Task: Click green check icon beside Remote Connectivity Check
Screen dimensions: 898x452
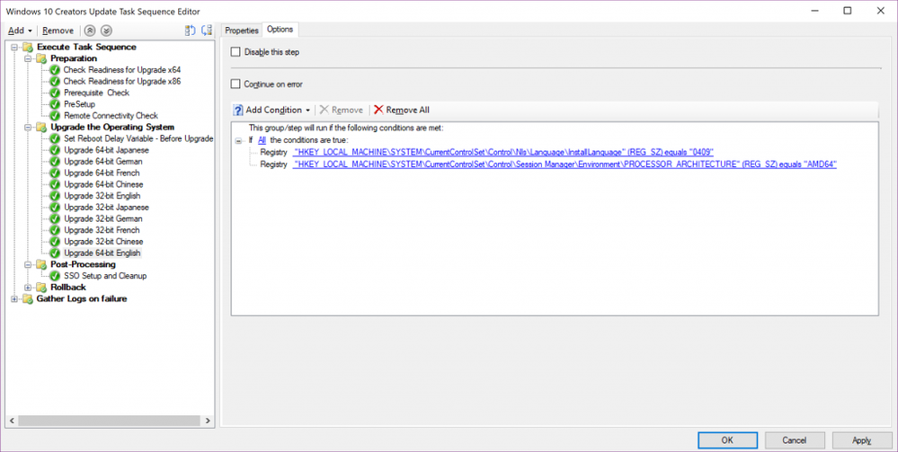Action: click(x=55, y=116)
